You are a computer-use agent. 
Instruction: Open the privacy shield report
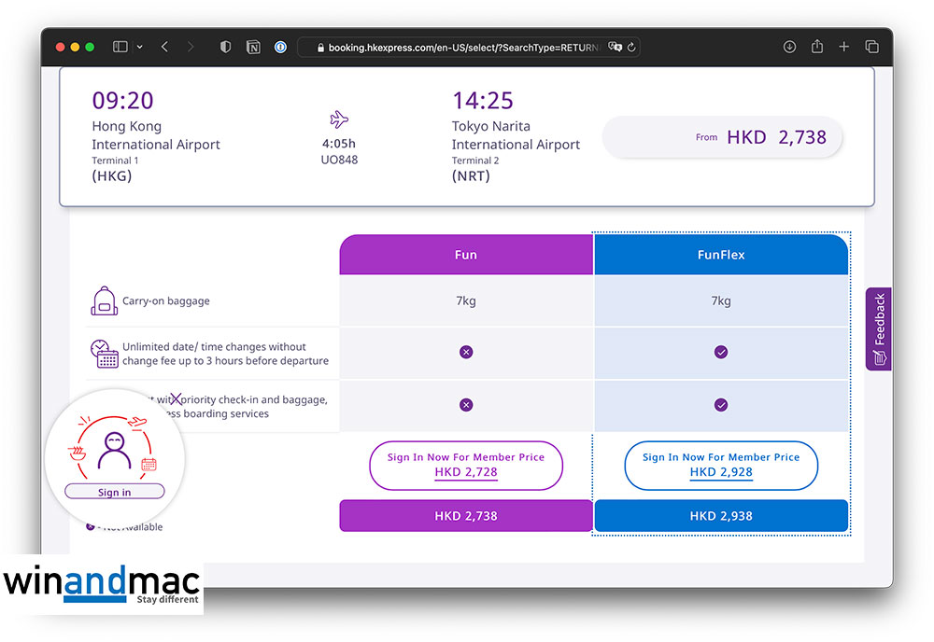coord(225,47)
